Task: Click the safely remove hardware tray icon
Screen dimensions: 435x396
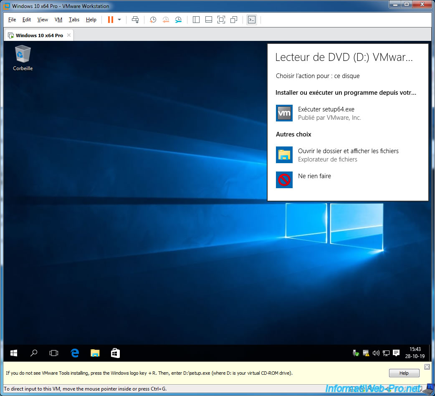Action: 356,353
